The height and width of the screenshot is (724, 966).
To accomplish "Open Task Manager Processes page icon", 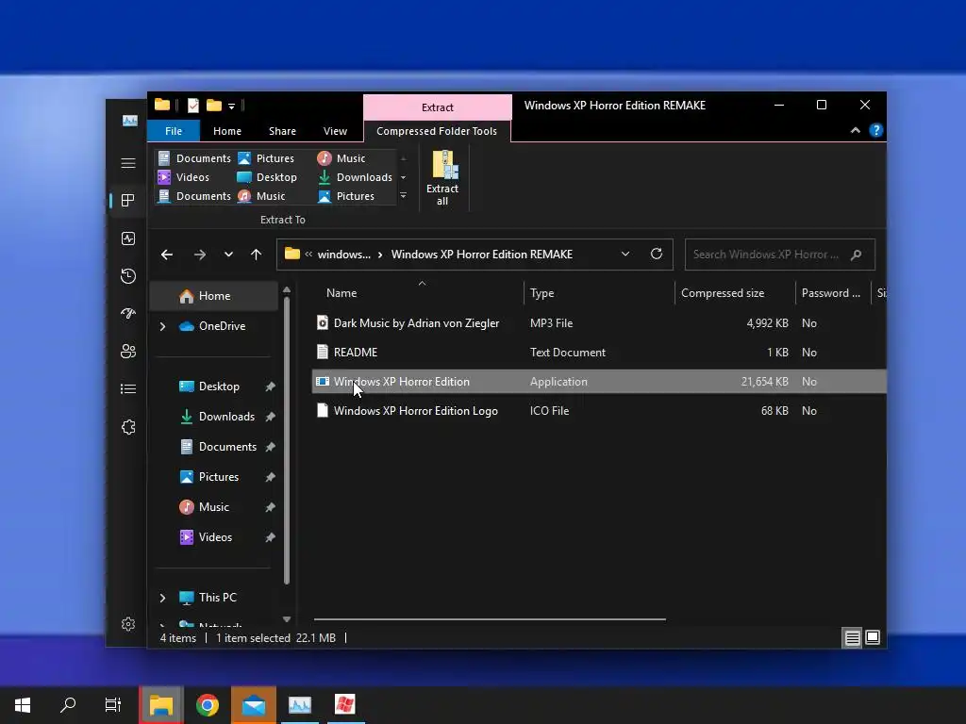I will [x=128, y=200].
